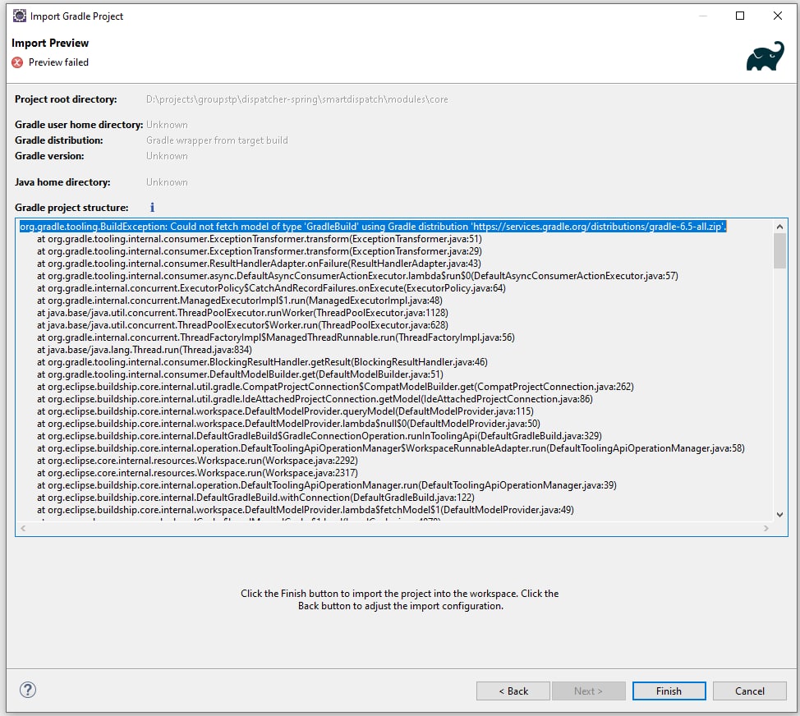
Task: Click the Finish button
Action: pyautogui.click(x=669, y=691)
